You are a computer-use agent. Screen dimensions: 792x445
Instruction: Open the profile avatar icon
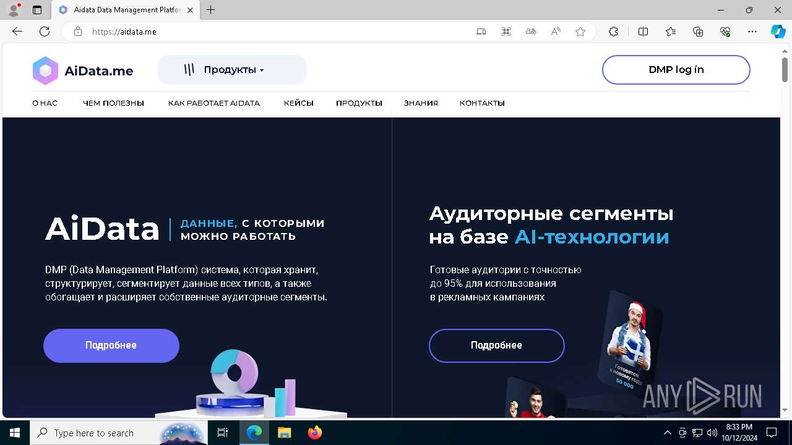[x=14, y=10]
